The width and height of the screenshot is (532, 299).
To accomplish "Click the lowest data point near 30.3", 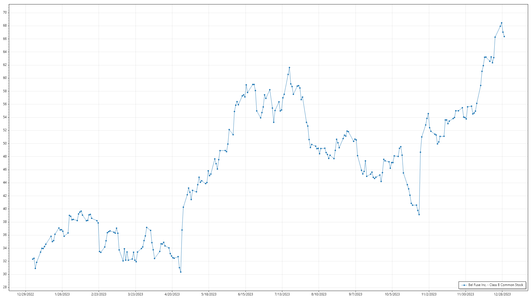I will coord(181,272).
